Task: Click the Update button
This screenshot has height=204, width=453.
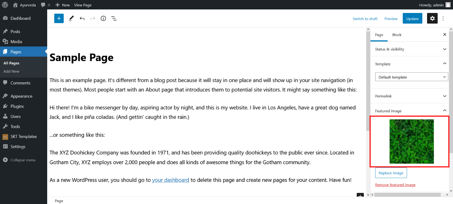Action: click(x=412, y=18)
